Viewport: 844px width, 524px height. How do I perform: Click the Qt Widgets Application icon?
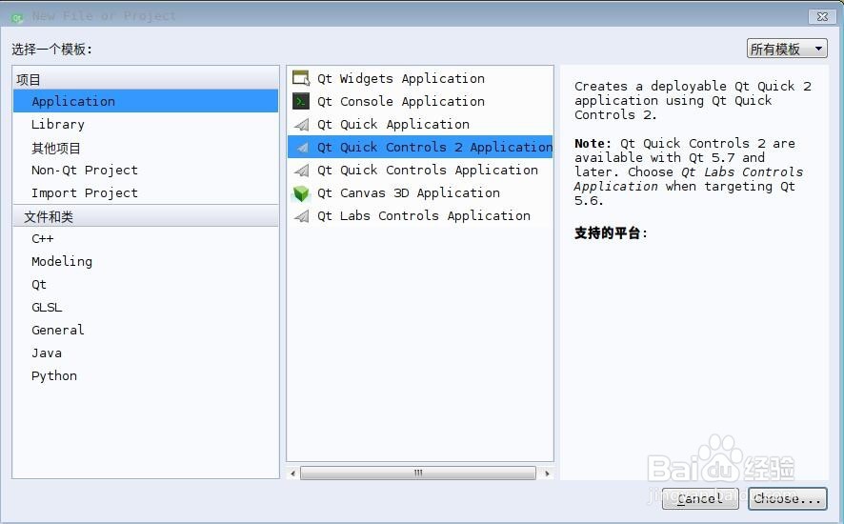pyautogui.click(x=301, y=78)
